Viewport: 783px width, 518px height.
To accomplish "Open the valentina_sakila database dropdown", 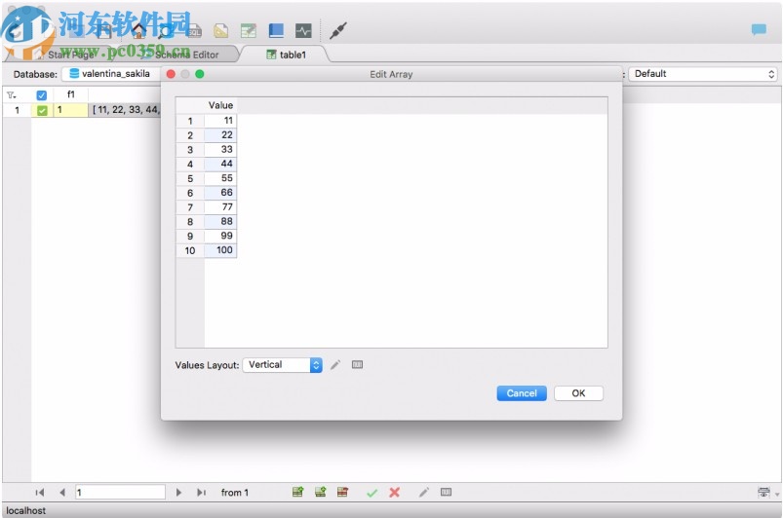I will pos(112,74).
